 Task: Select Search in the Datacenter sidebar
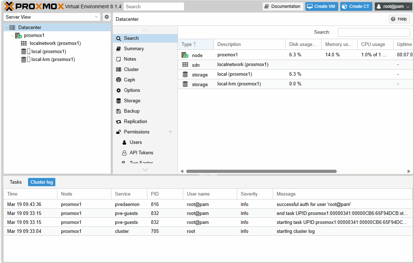point(119,38)
